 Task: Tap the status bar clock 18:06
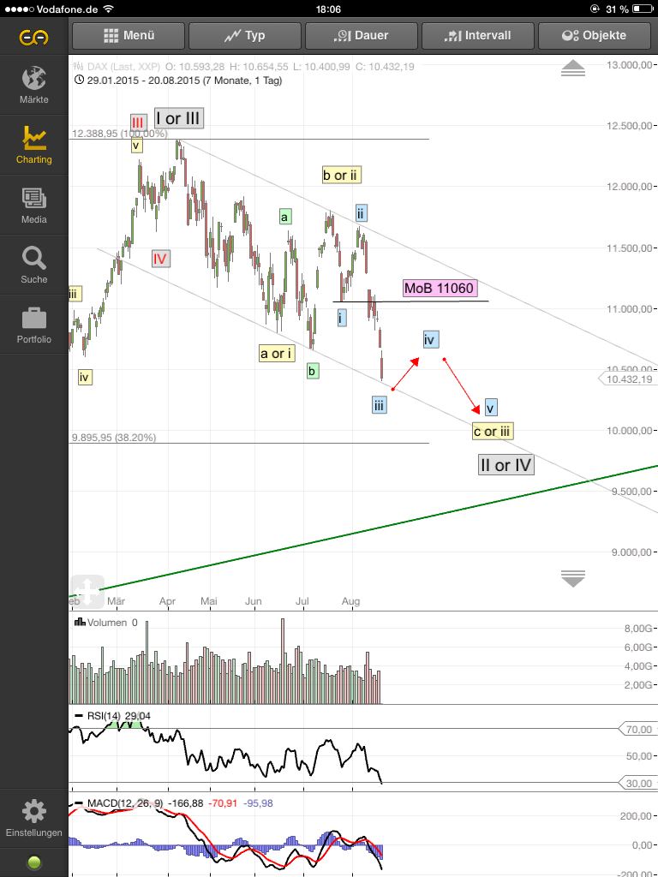coord(328,9)
